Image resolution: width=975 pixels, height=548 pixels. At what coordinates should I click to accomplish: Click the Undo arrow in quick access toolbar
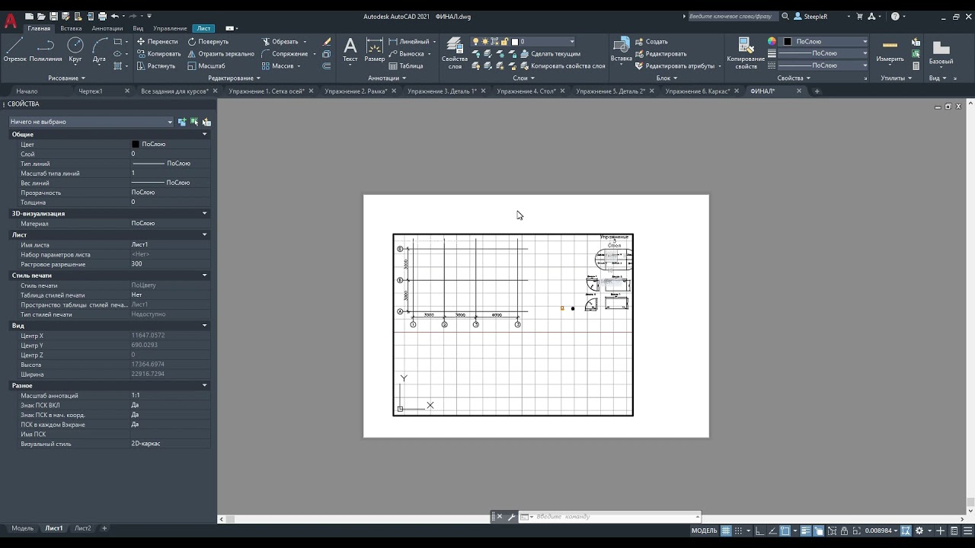(x=115, y=16)
